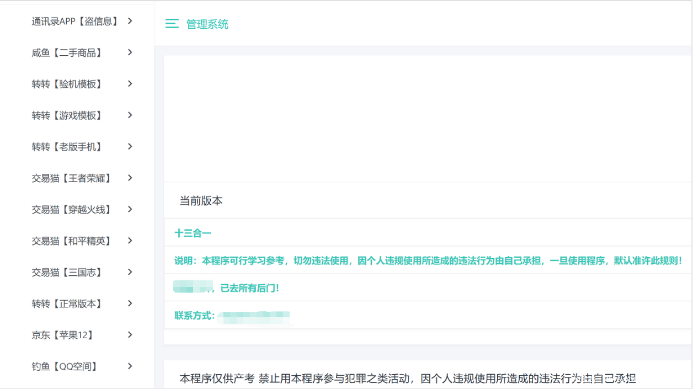The height and width of the screenshot is (389, 693).
Task: Expand the 转转【老版手机】 chevron arrow
Action: [x=130, y=147]
